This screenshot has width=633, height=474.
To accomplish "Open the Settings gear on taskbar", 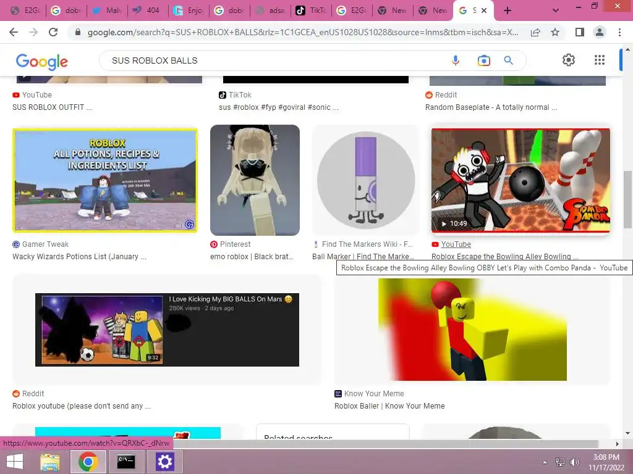I will [164, 462].
